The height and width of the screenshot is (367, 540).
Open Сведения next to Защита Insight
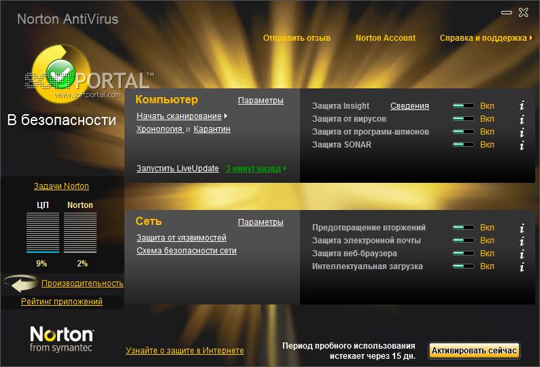[x=409, y=106]
